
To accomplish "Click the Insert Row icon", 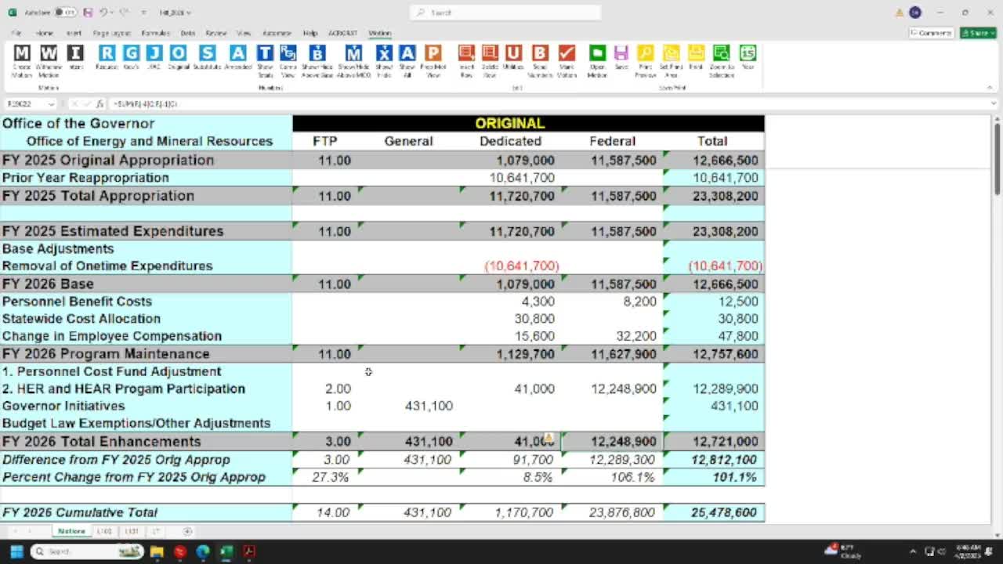I will click(x=466, y=53).
